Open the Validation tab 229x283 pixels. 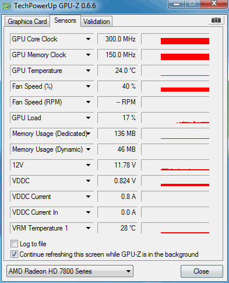[x=97, y=22]
